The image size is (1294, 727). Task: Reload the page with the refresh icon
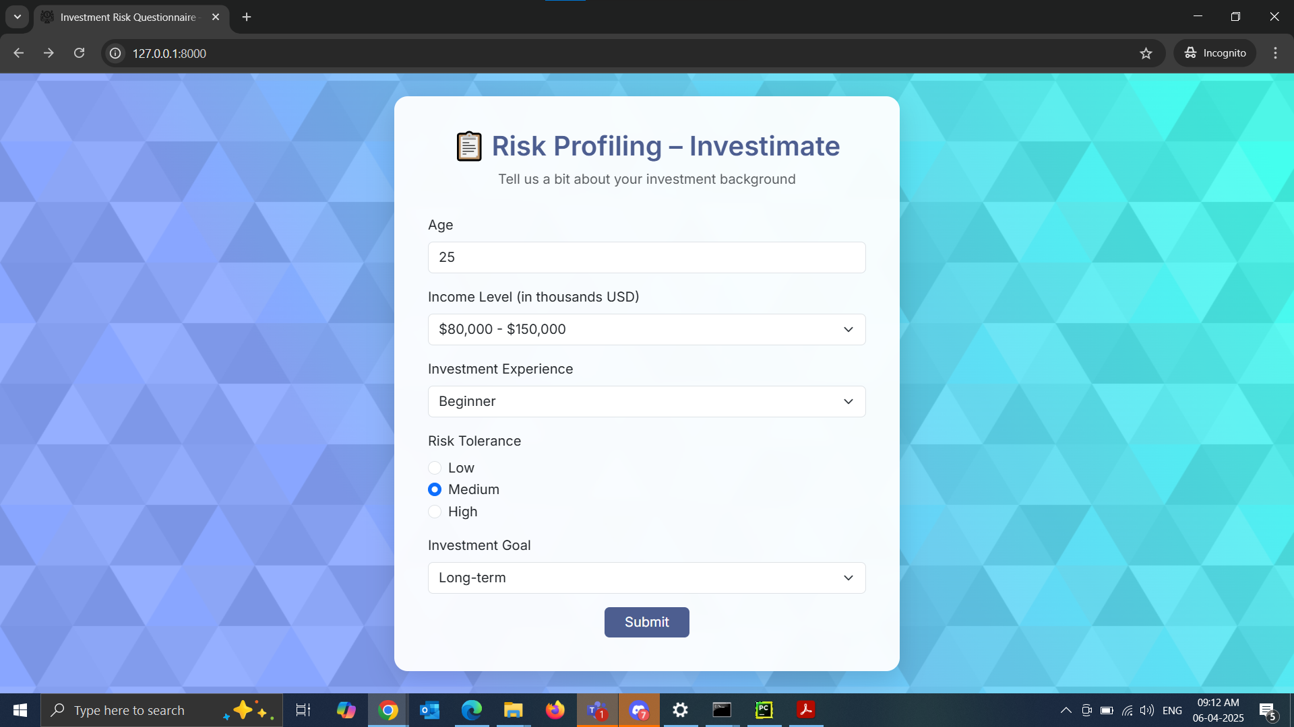point(79,53)
